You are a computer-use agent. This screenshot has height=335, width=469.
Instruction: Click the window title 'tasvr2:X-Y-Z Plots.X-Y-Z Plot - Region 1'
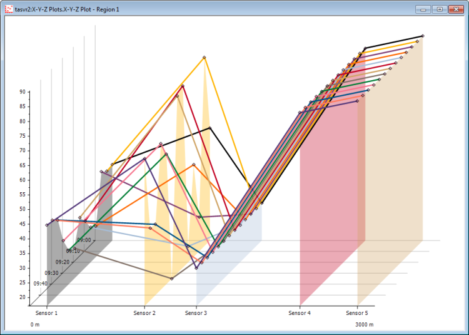[x=67, y=9]
